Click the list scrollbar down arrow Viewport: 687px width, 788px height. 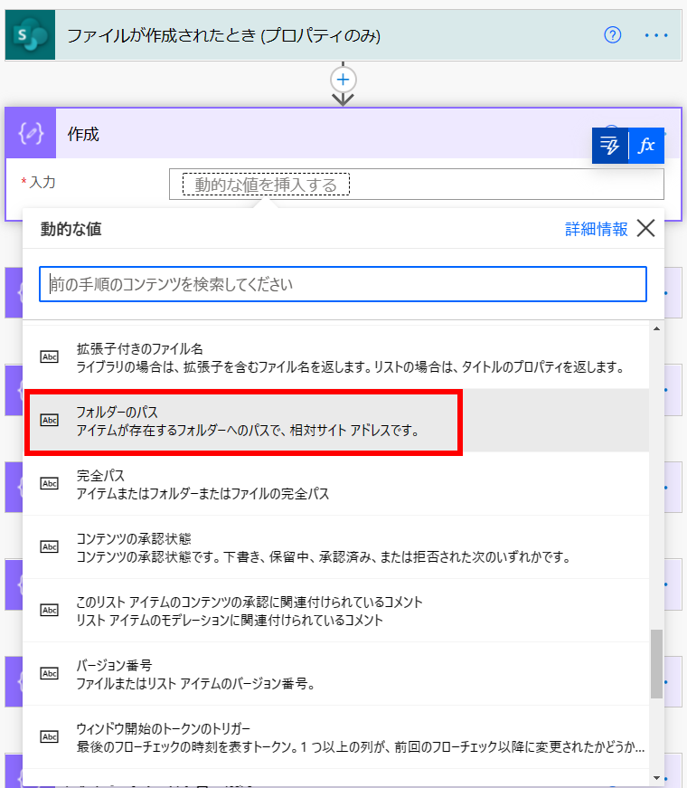click(656, 778)
